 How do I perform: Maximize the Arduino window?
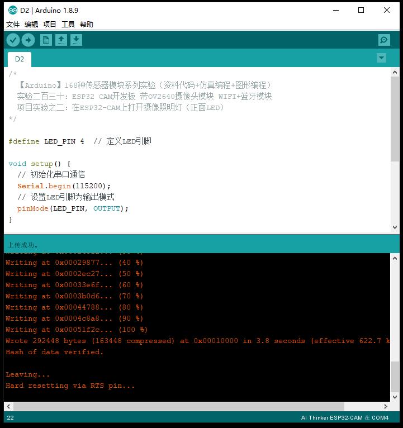coord(361,11)
